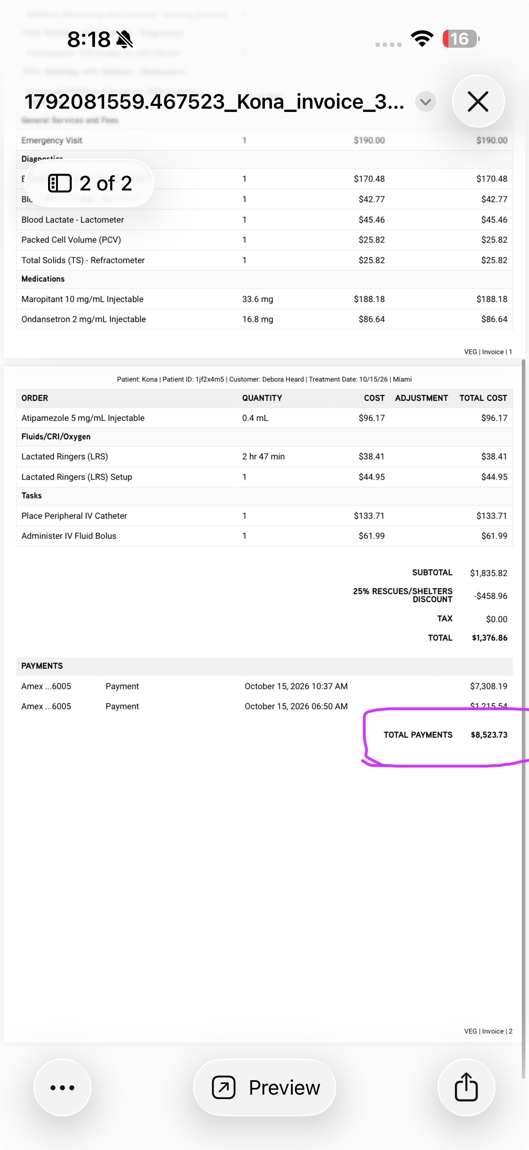Tap the Maropitant 10 mg/mL Injectable row
529x1150 pixels.
coord(264,299)
